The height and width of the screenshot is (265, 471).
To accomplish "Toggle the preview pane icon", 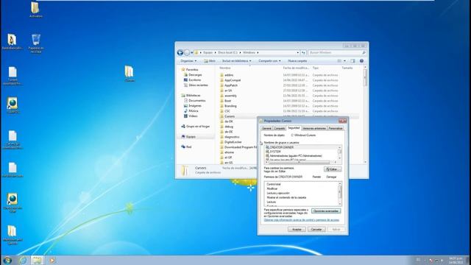I will (x=353, y=61).
